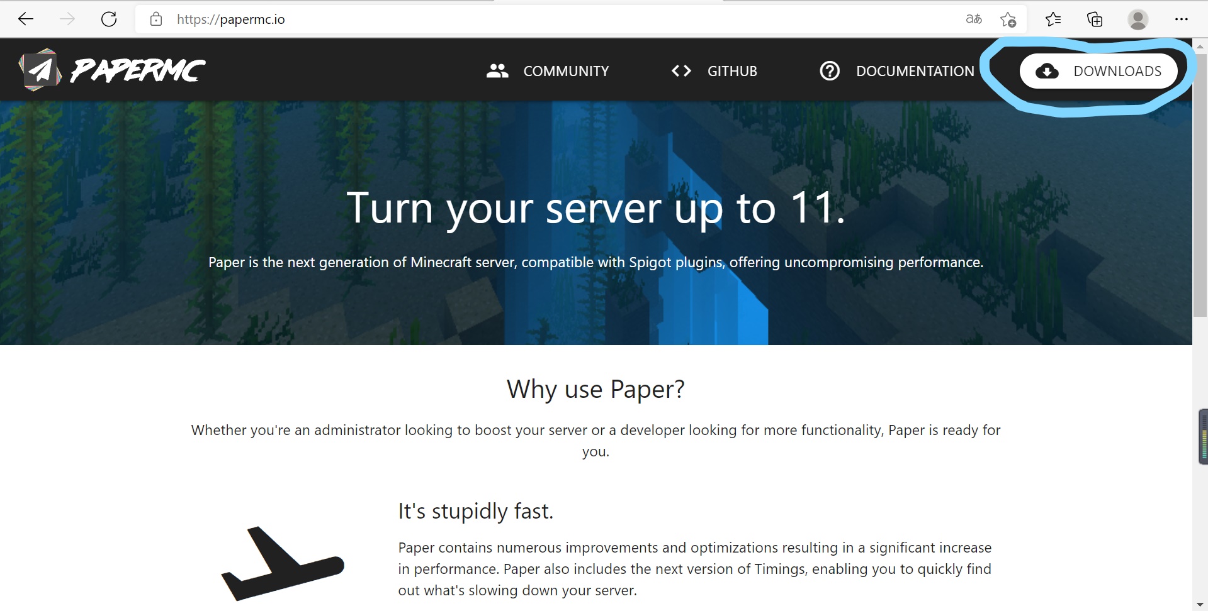Viewport: 1208px width, 611px height.
Task: Go back with the browser back arrow
Action: 26,19
